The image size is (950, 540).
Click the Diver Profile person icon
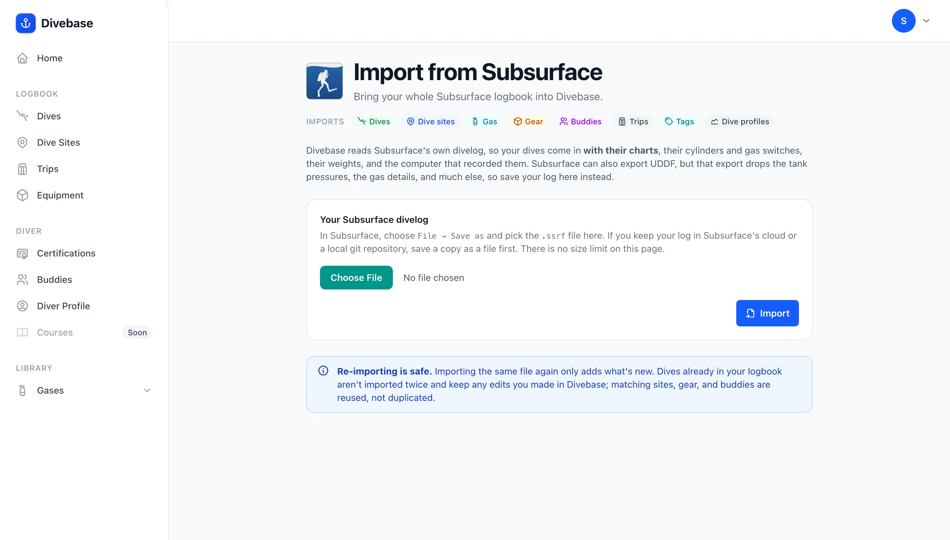[x=22, y=306]
